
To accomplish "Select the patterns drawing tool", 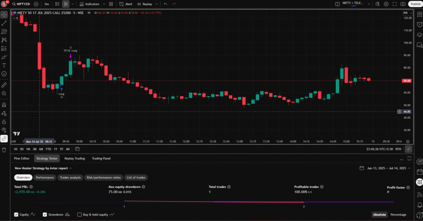I will coord(4,40).
